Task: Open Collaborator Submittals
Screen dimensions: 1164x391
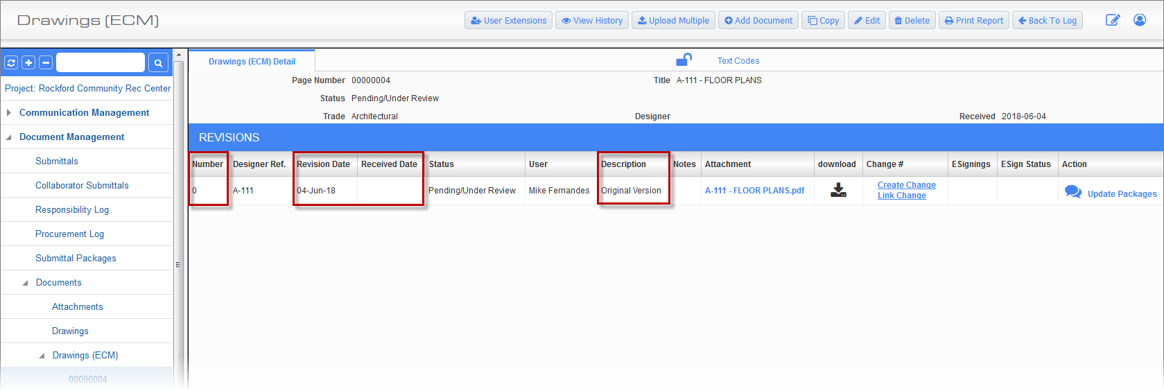Action: pyautogui.click(x=82, y=185)
